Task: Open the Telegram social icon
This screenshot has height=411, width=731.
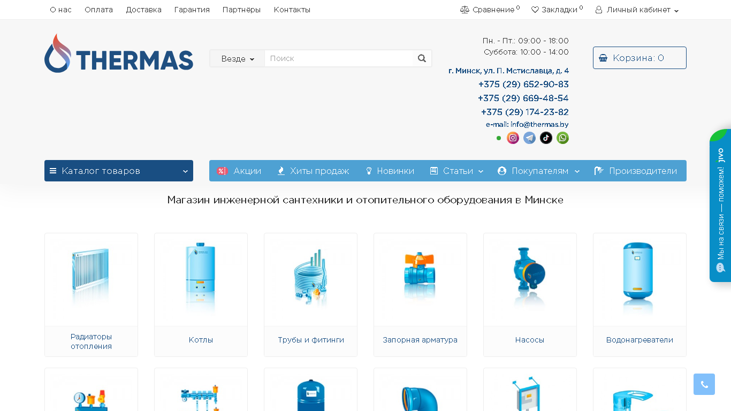Action: tap(529, 138)
